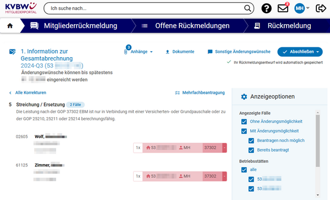Click the MH user avatar
Screen dimensions: 330x200
[x=299, y=8]
